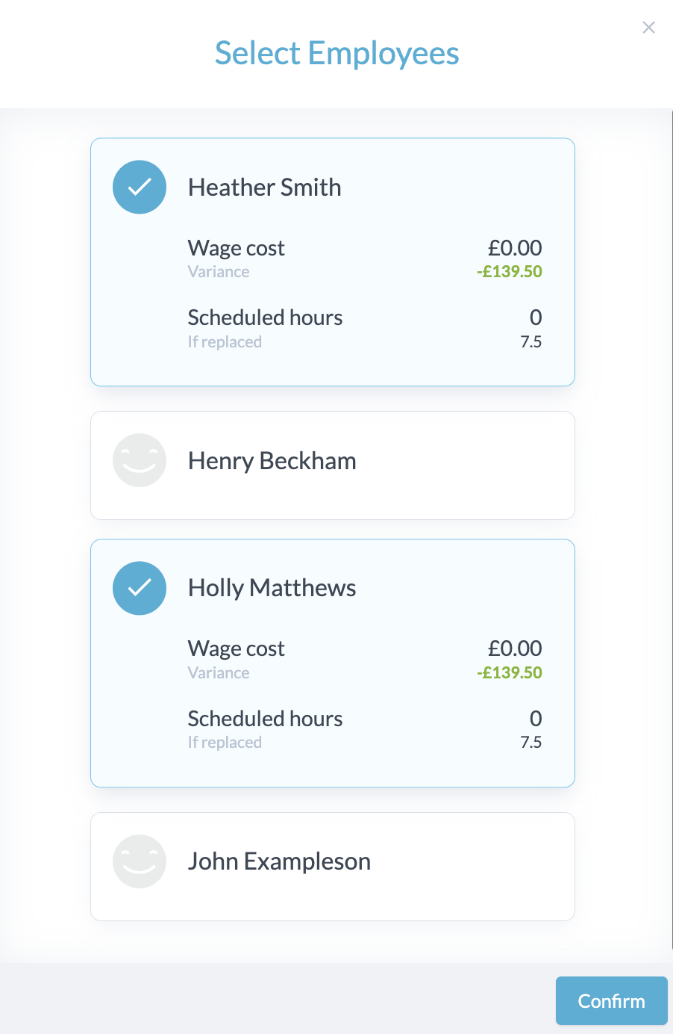This screenshot has height=1034, width=673.
Task: Confirm the selected employees
Action: click(611, 1000)
